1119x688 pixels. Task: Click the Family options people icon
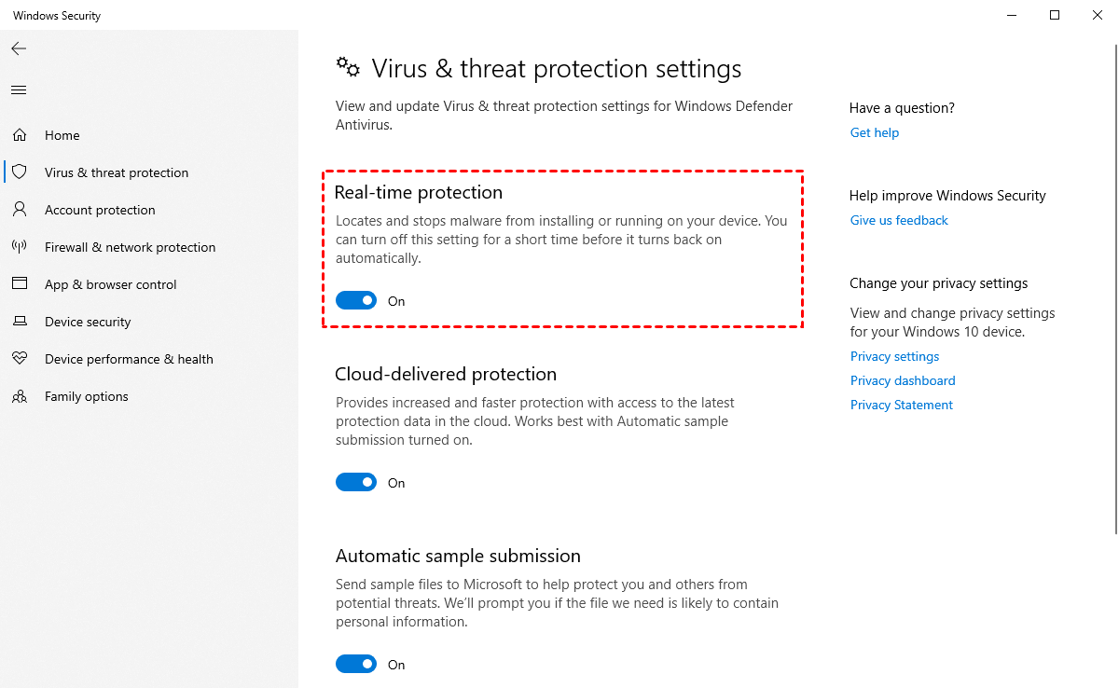pyautogui.click(x=20, y=396)
